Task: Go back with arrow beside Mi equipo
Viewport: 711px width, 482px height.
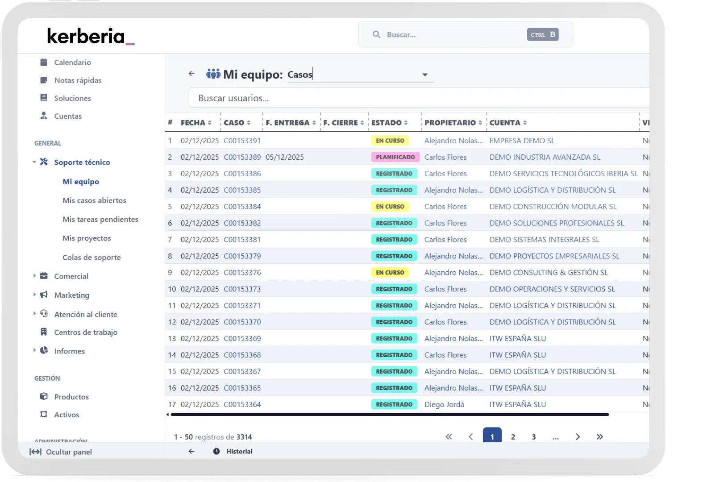Action: (191, 74)
